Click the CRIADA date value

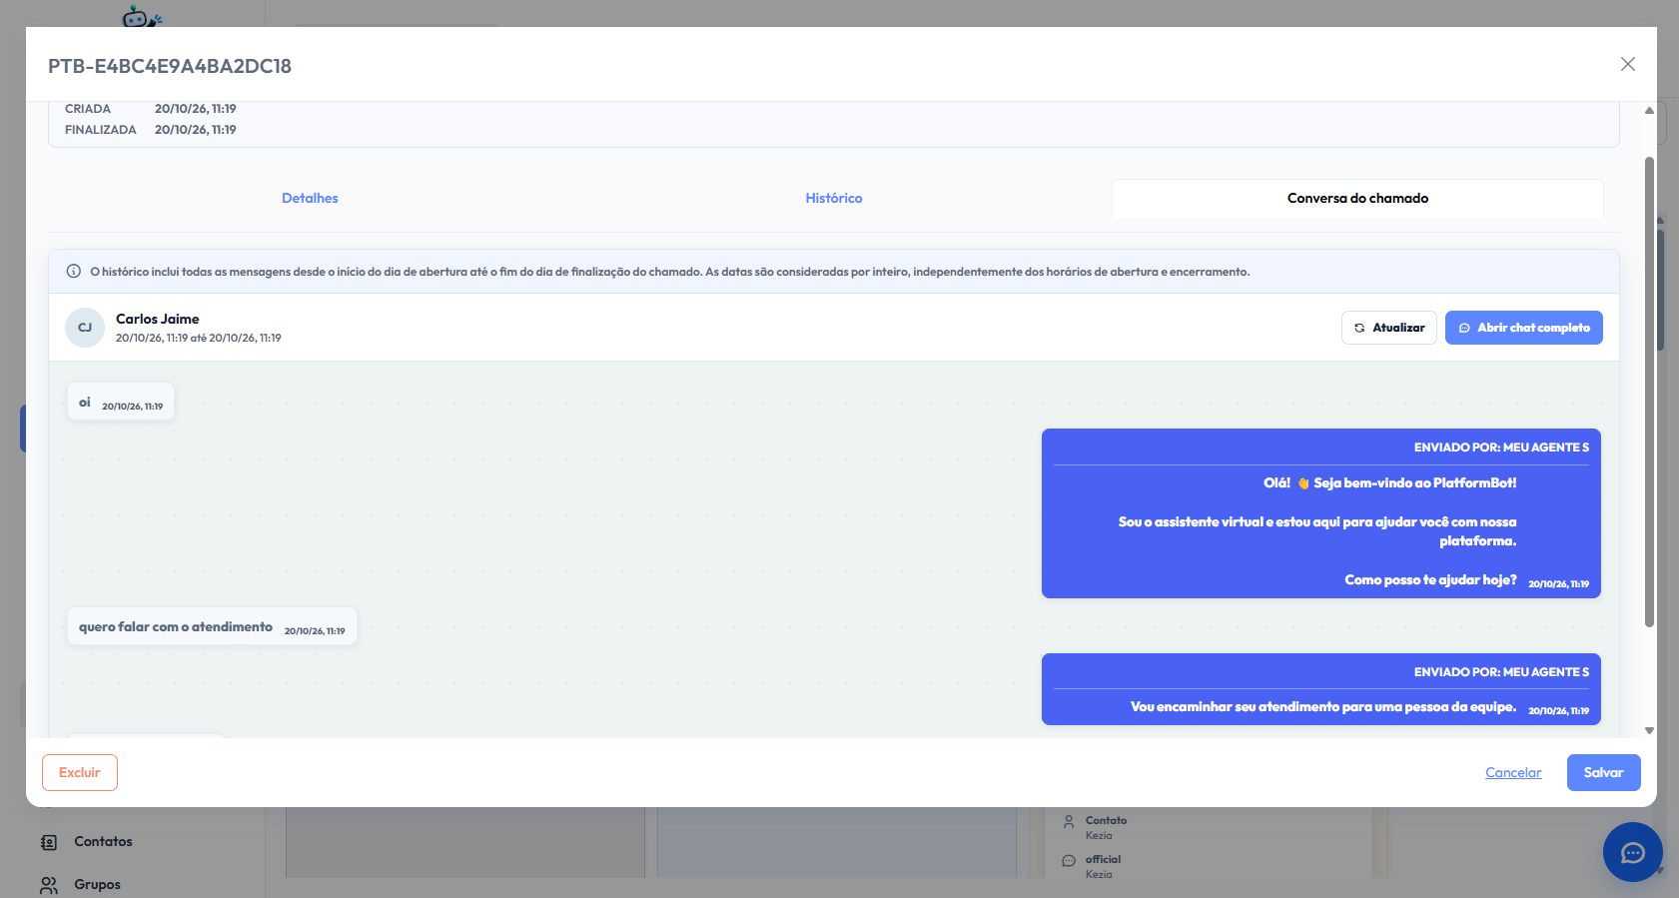pyautogui.click(x=196, y=109)
